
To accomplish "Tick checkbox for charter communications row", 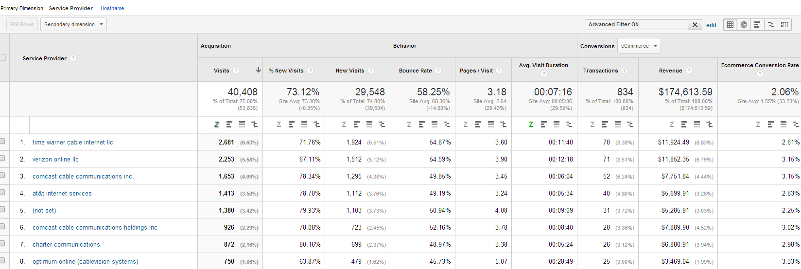I will click(2, 243).
